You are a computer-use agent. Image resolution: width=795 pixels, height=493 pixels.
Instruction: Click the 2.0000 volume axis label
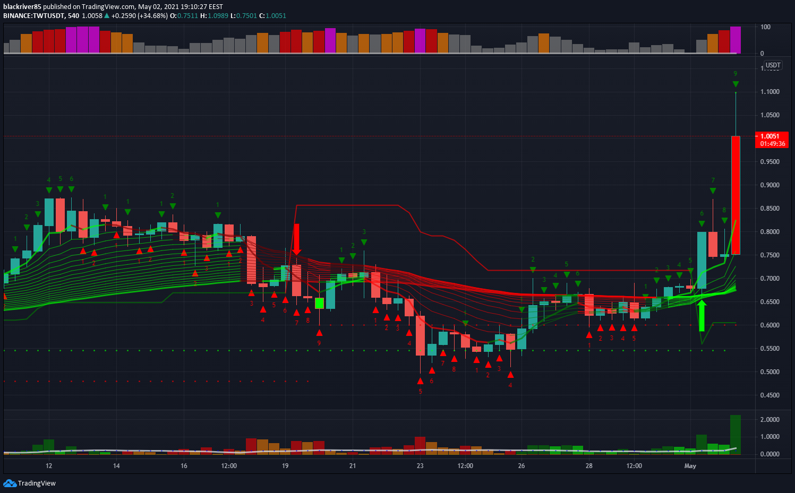[x=770, y=420]
